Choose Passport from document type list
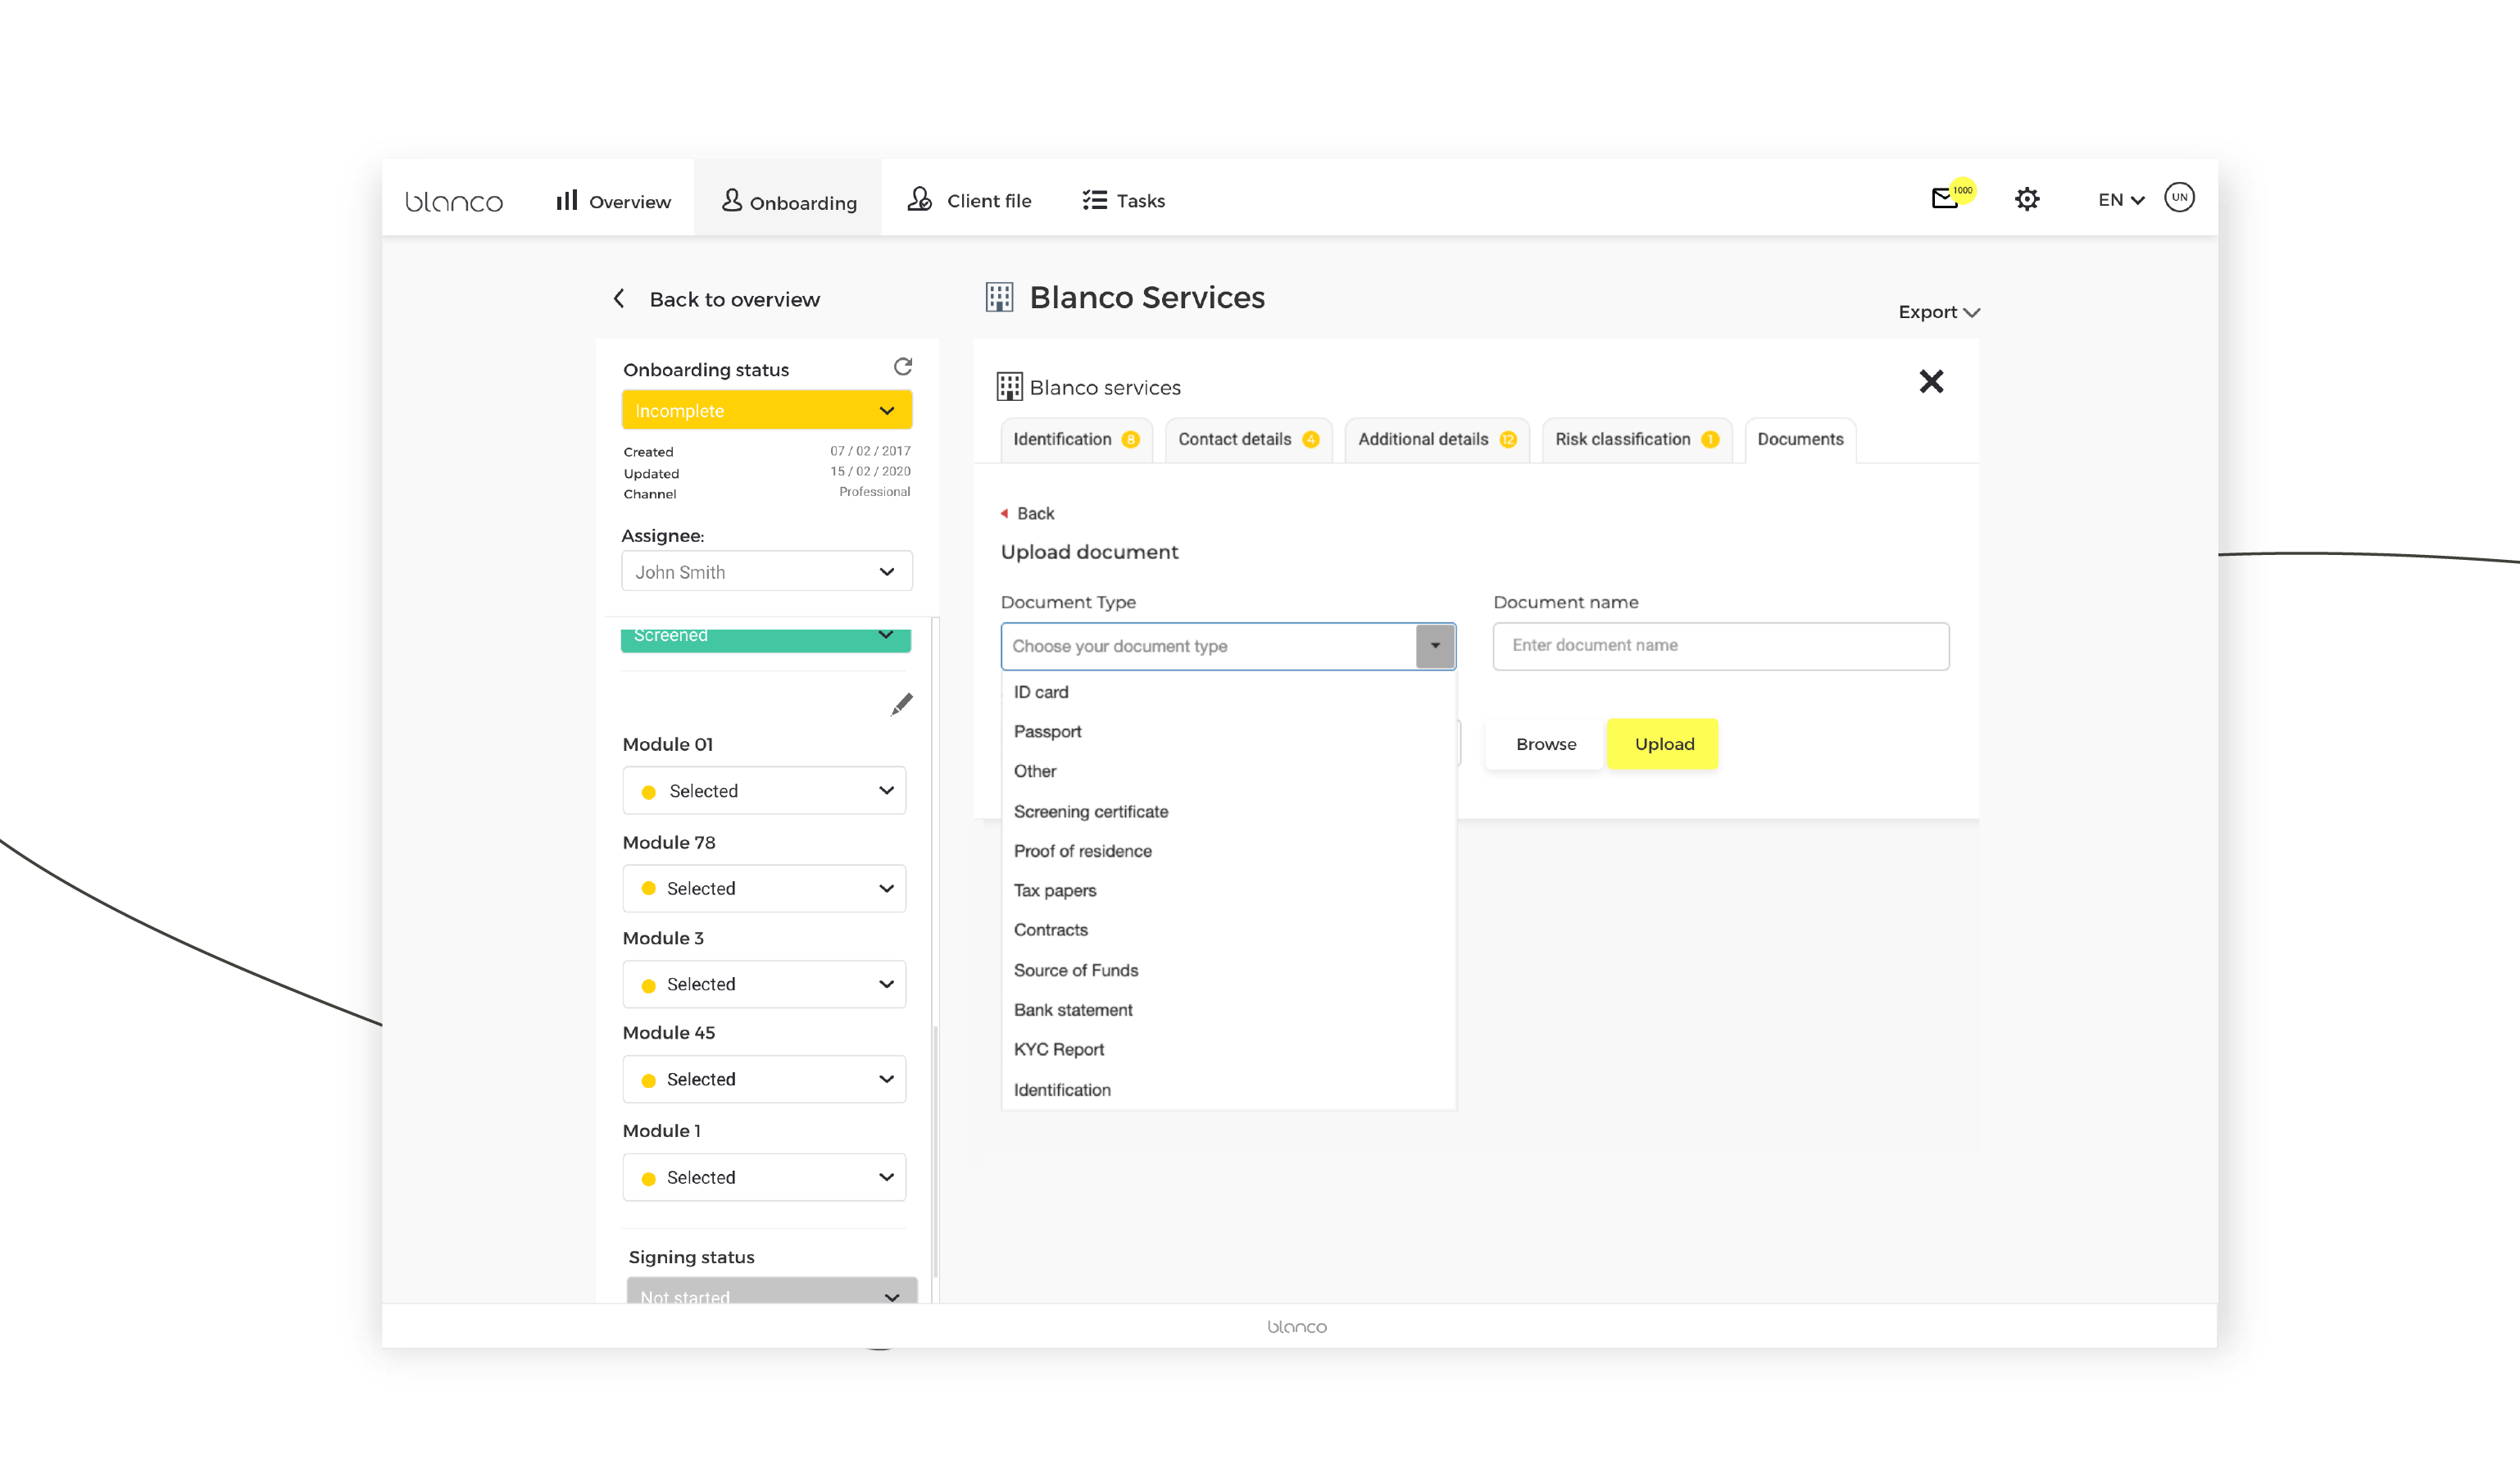The height and width of the screenshot is (1469, 2520). (1047, 731)
